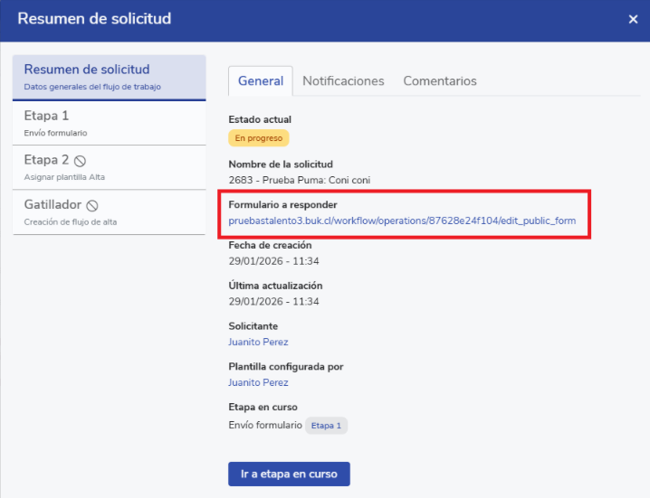Open Etapa 2 Asignar plantilla Alta step
This screenshot has height=498, width=650.
pos(109,167)
